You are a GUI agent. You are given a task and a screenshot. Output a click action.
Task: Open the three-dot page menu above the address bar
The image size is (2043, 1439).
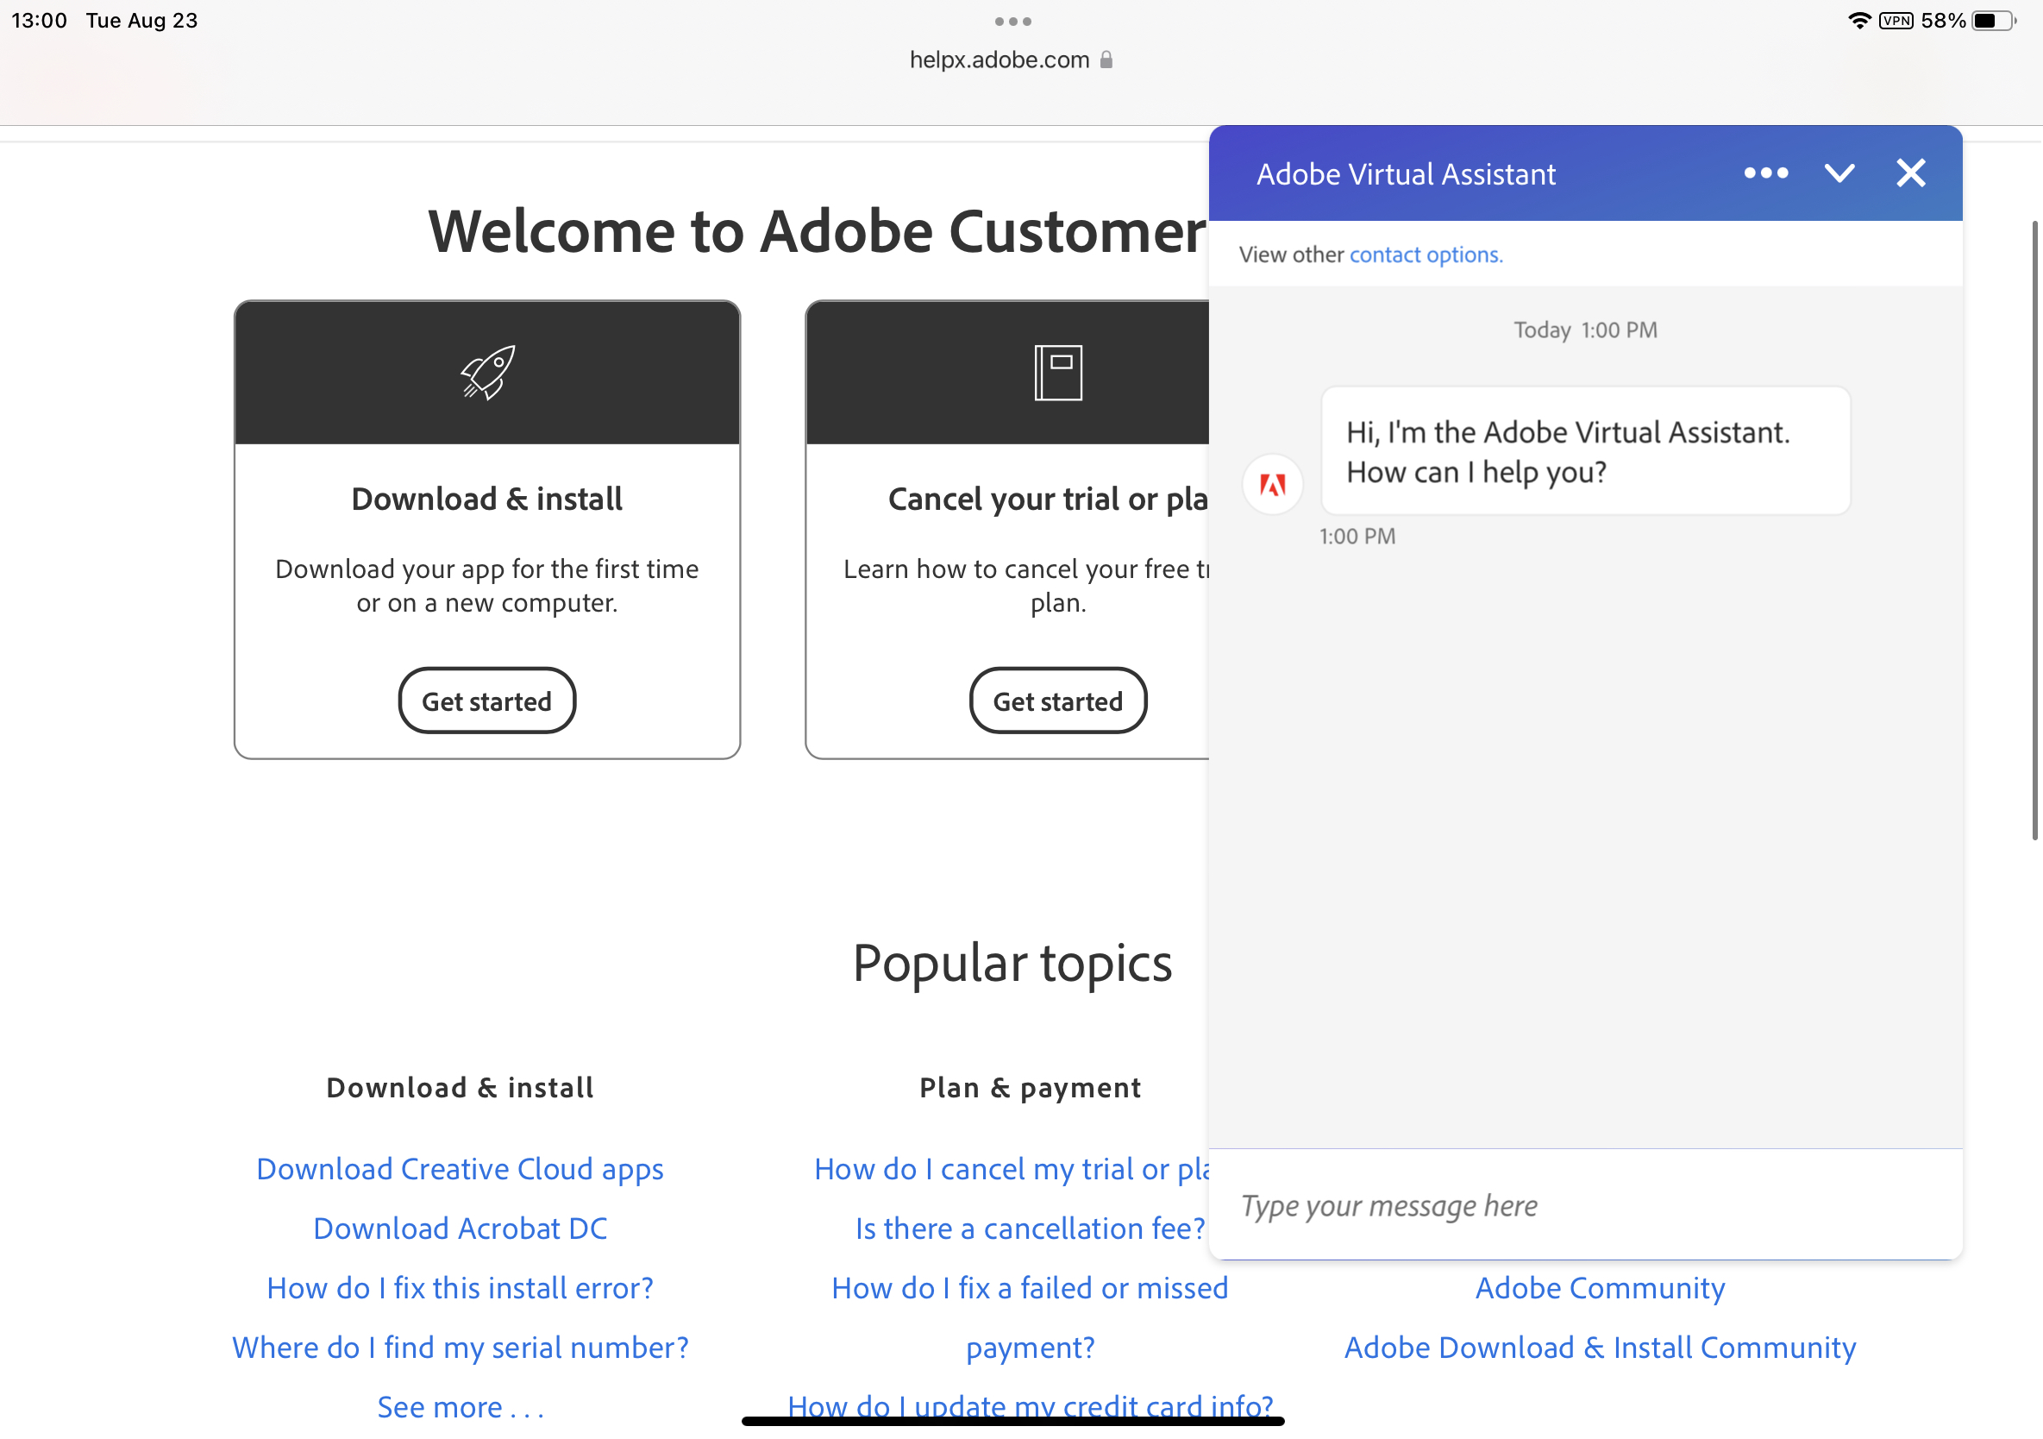[1014, 22]
